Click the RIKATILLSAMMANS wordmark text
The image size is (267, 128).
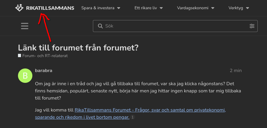[50, 8]
